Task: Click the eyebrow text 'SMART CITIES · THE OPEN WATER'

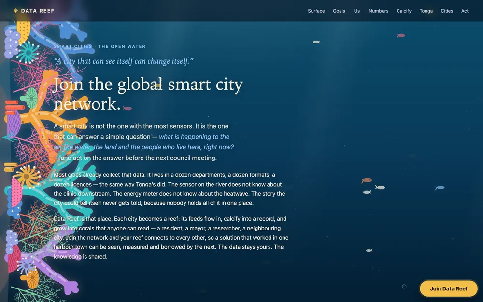Action: tap(99, 46)
